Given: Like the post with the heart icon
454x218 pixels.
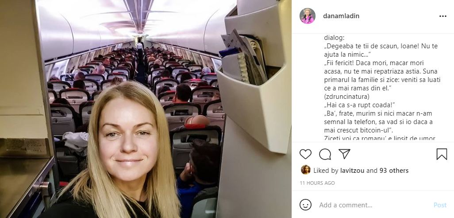Looking at the screenshot, I should [305, 154].
